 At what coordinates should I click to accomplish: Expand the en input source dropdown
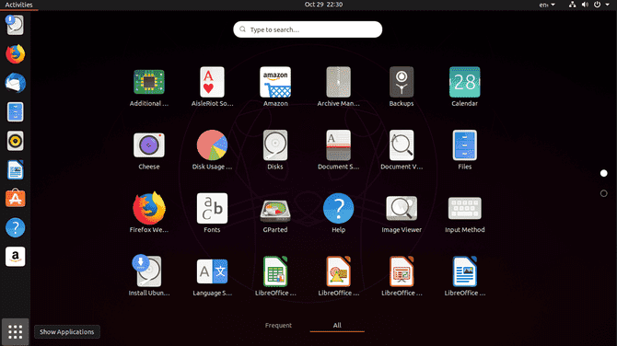click(x=547, y=5)
